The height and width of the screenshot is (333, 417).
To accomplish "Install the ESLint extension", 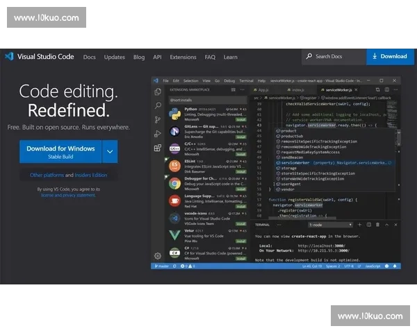I will [x=241, y=172].
